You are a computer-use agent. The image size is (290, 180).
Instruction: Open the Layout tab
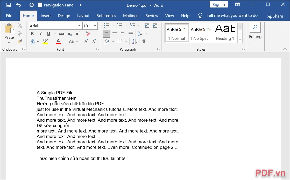coord(83,16)
